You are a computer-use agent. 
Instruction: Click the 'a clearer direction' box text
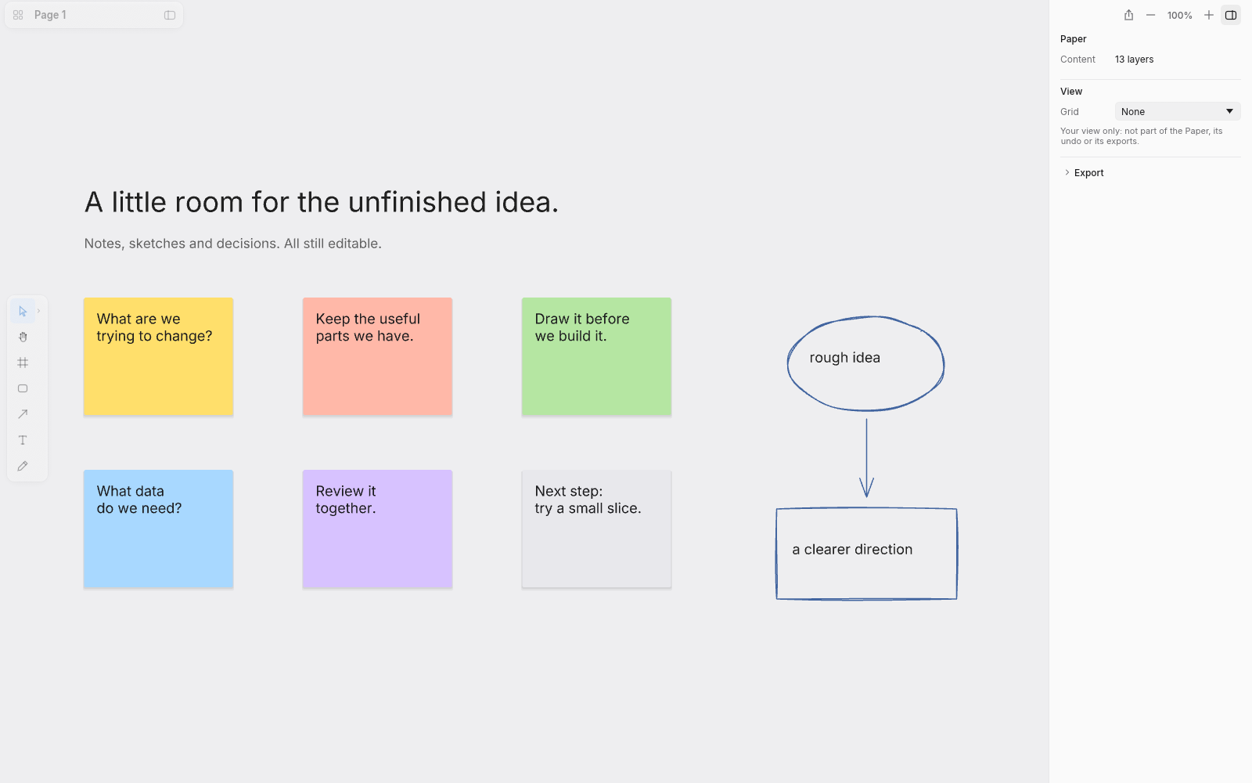[852, 550]
